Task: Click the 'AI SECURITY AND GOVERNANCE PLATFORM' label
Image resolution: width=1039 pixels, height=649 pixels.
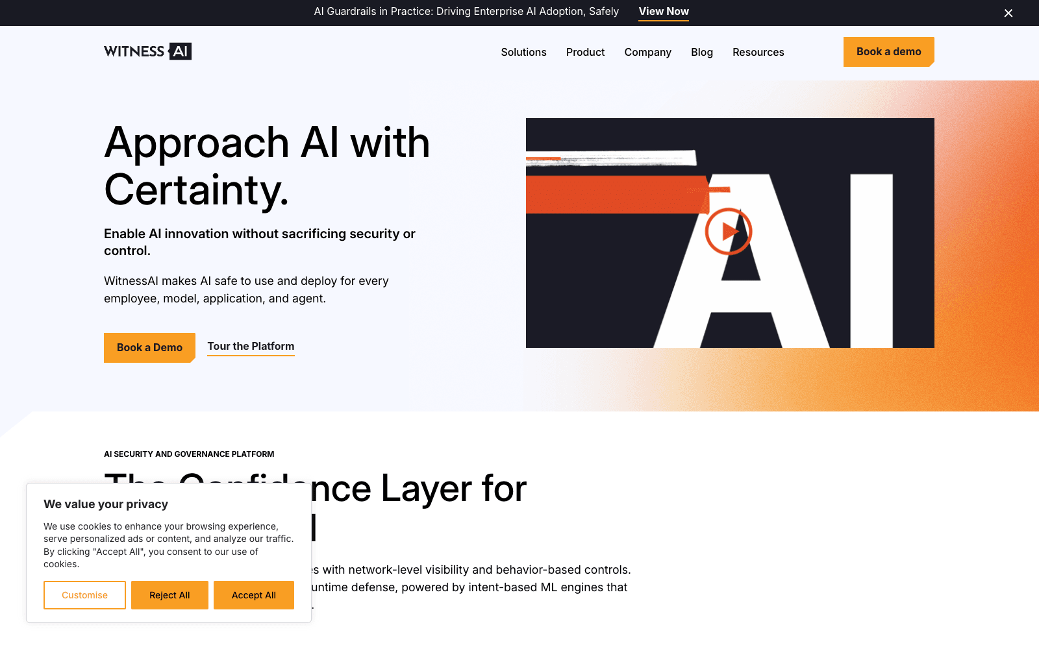Action: [x=189, y=454]
